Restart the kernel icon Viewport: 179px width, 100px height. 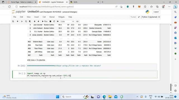click(x=54, y=21)
